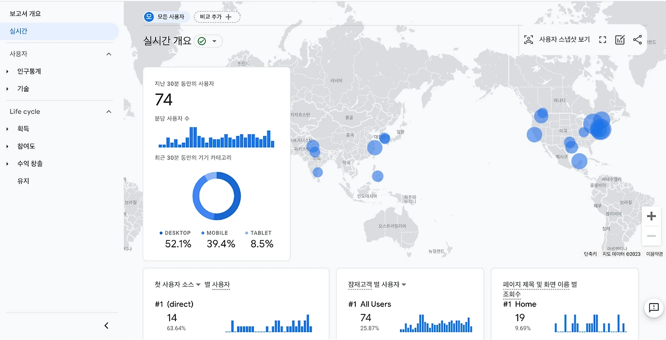Click the 별 사용자 metric link
666x340 pixels.
tap(221, 285)
